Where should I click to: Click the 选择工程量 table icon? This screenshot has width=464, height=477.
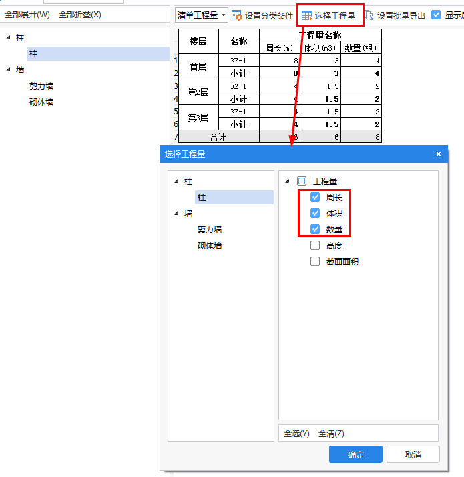tap(307, 15)
